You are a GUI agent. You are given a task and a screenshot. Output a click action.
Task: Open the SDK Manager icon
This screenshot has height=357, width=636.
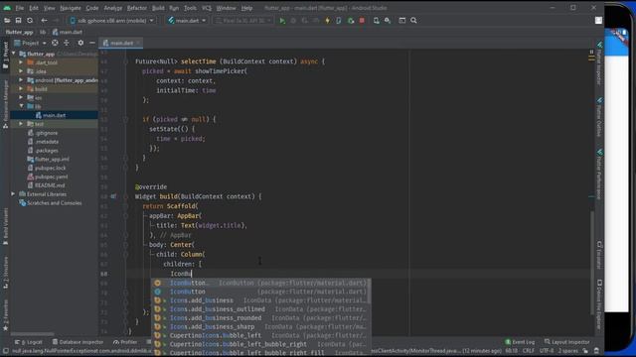pos(388,20)
